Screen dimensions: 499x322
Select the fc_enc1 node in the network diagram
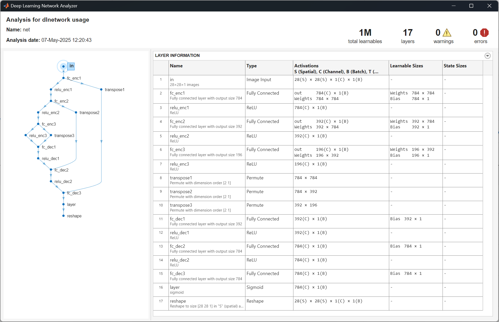[x=63, y=78]
